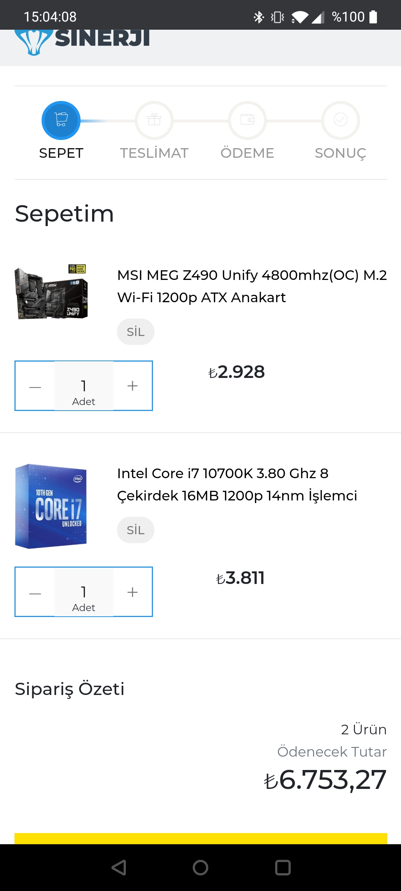401x891 pixels.
Task: Open the Teslimat gift box step icon
Action: [154, 120]
